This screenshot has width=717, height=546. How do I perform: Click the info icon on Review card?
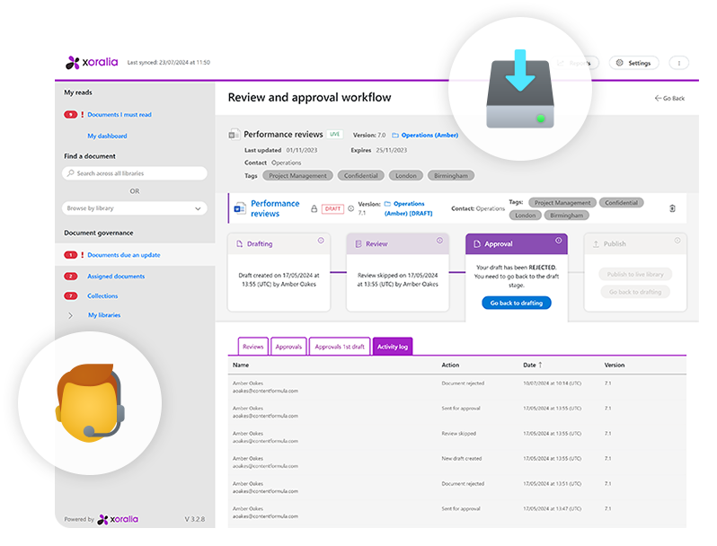[x=439, y=241]
